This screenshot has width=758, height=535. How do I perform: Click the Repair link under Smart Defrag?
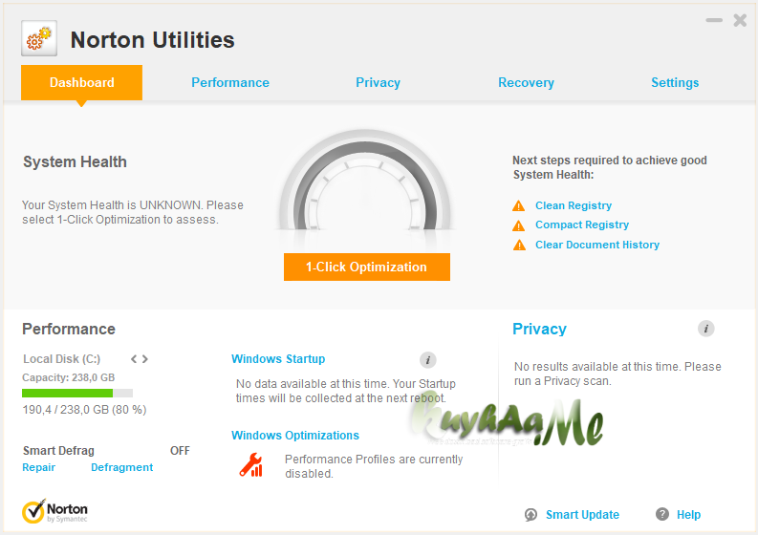pyautogui.click(x=38, y=467)
